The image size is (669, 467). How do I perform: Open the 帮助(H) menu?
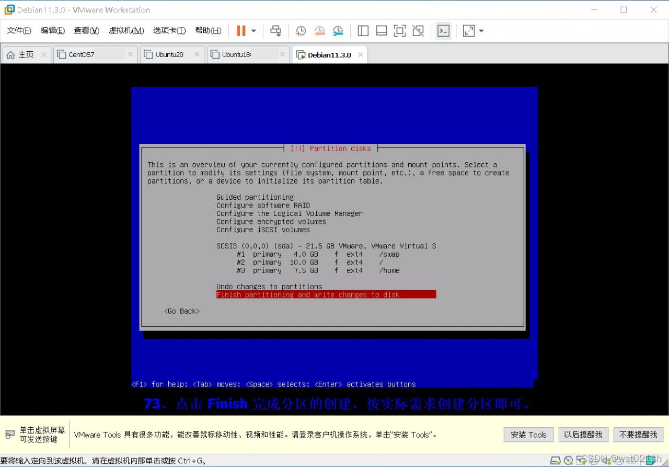tap(208, 30)
